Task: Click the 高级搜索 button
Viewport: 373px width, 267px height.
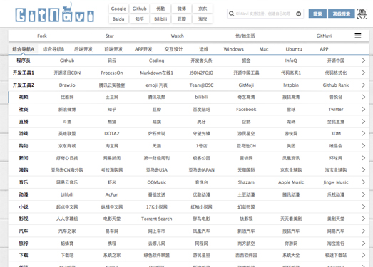Action: coord(342,14)
